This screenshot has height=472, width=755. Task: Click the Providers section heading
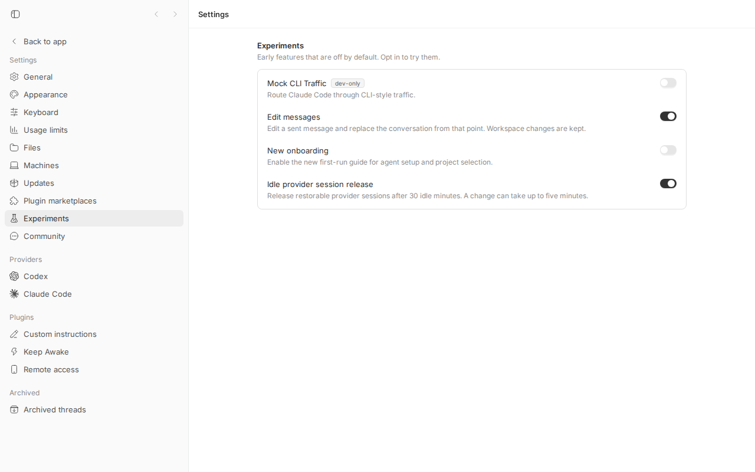(26, 260)
